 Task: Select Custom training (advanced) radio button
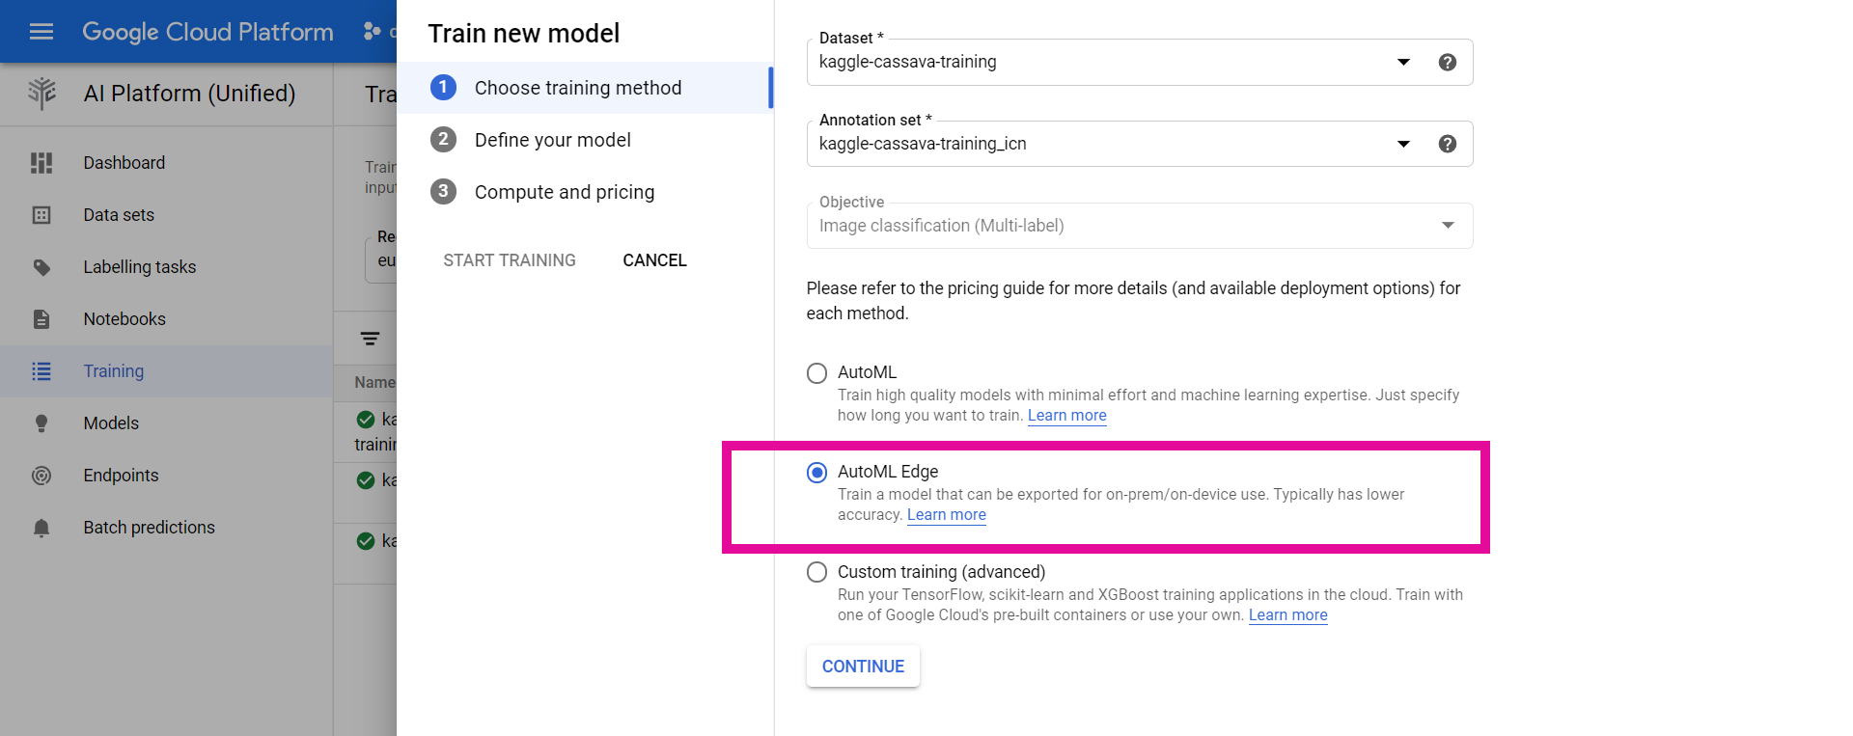[816, 572]
